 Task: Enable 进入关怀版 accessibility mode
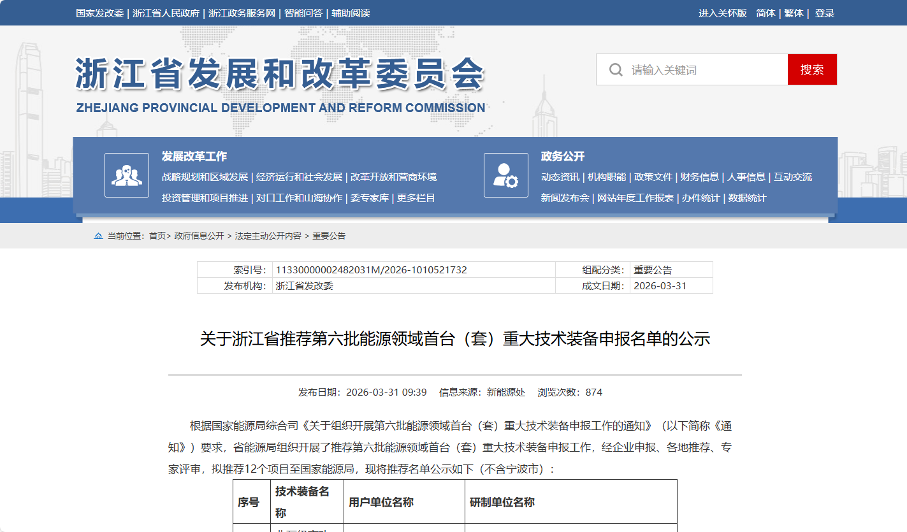pos(722,13)
